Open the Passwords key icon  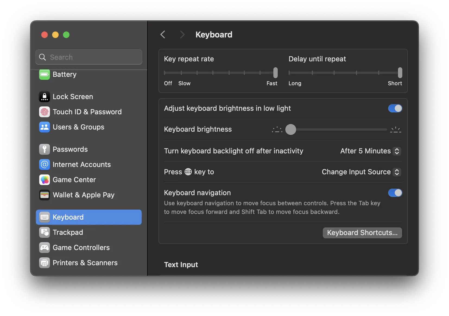pos(44,149)
